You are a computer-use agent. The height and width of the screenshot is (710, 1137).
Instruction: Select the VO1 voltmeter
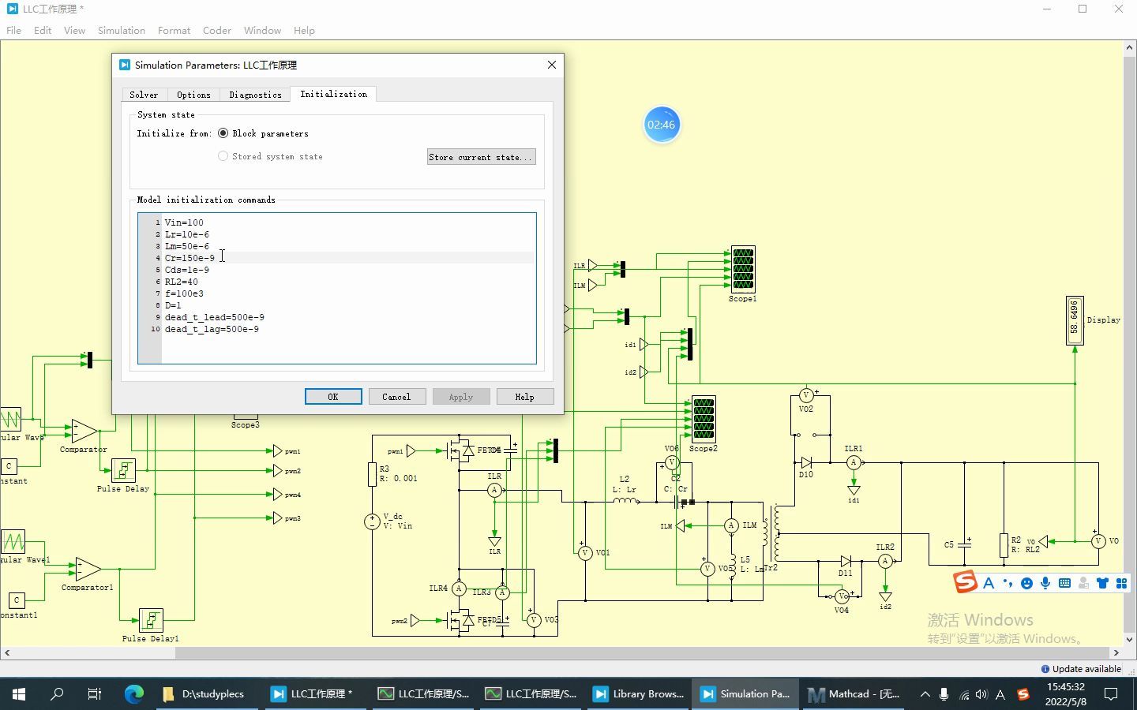[x=585, y=553]
